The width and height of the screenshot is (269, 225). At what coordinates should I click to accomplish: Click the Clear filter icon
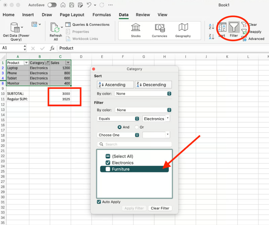click(x=244, y=24)
